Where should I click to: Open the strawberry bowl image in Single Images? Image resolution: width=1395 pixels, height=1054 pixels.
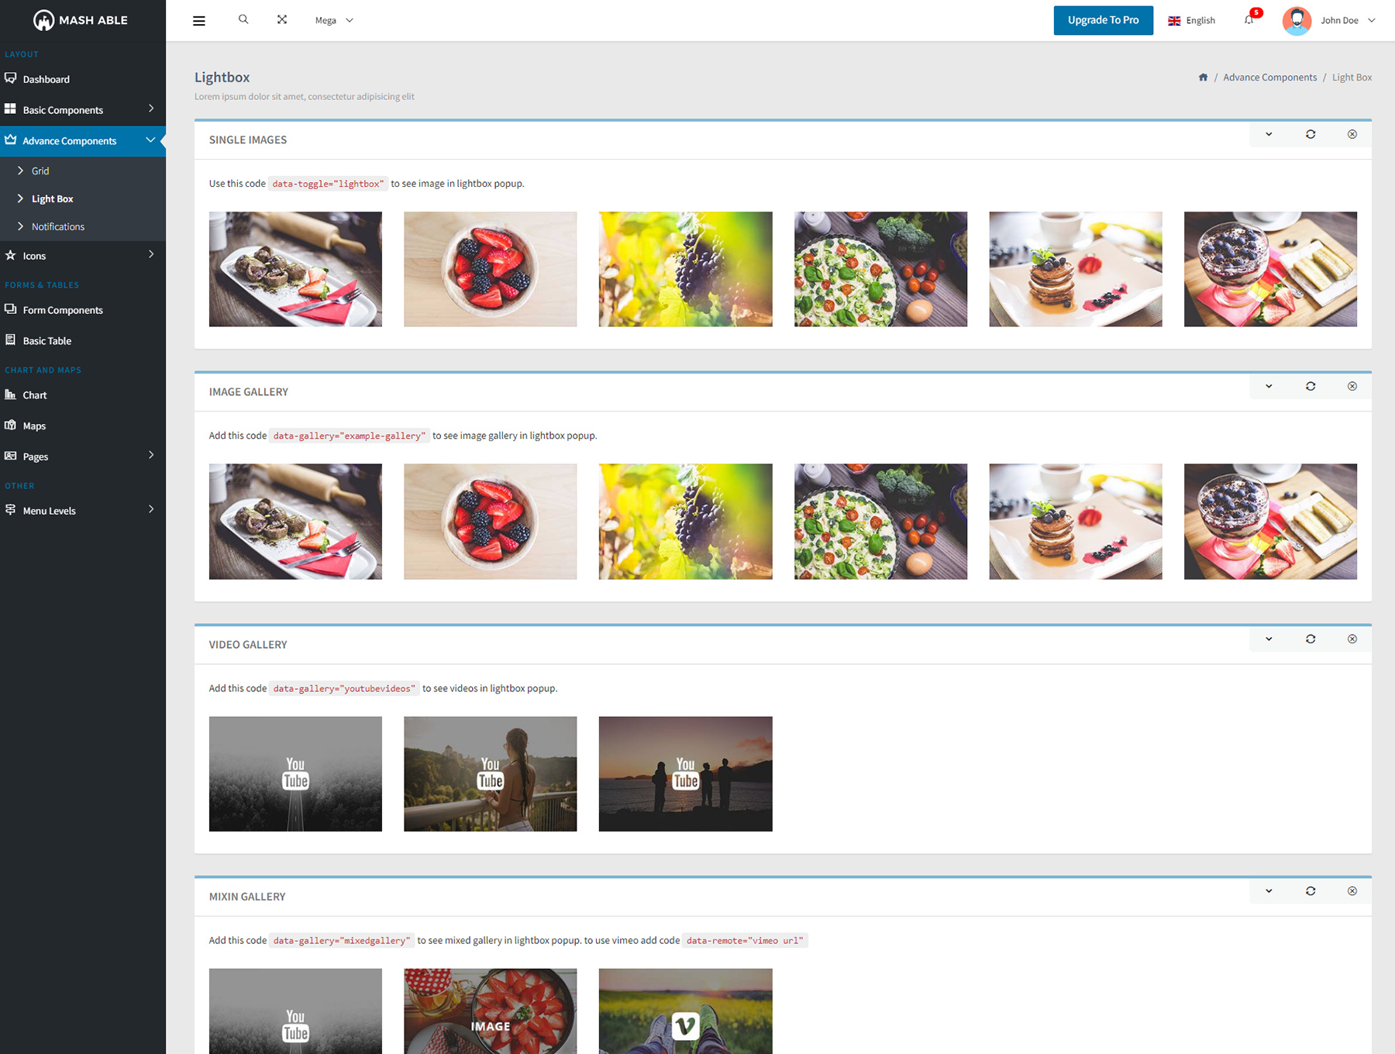click(490, 269)
